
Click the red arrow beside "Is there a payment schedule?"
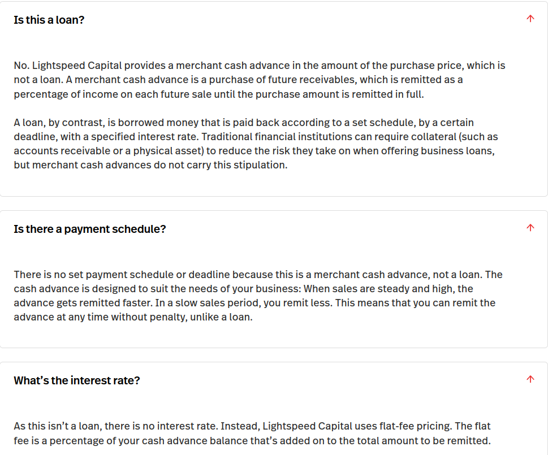click(530, 228)
